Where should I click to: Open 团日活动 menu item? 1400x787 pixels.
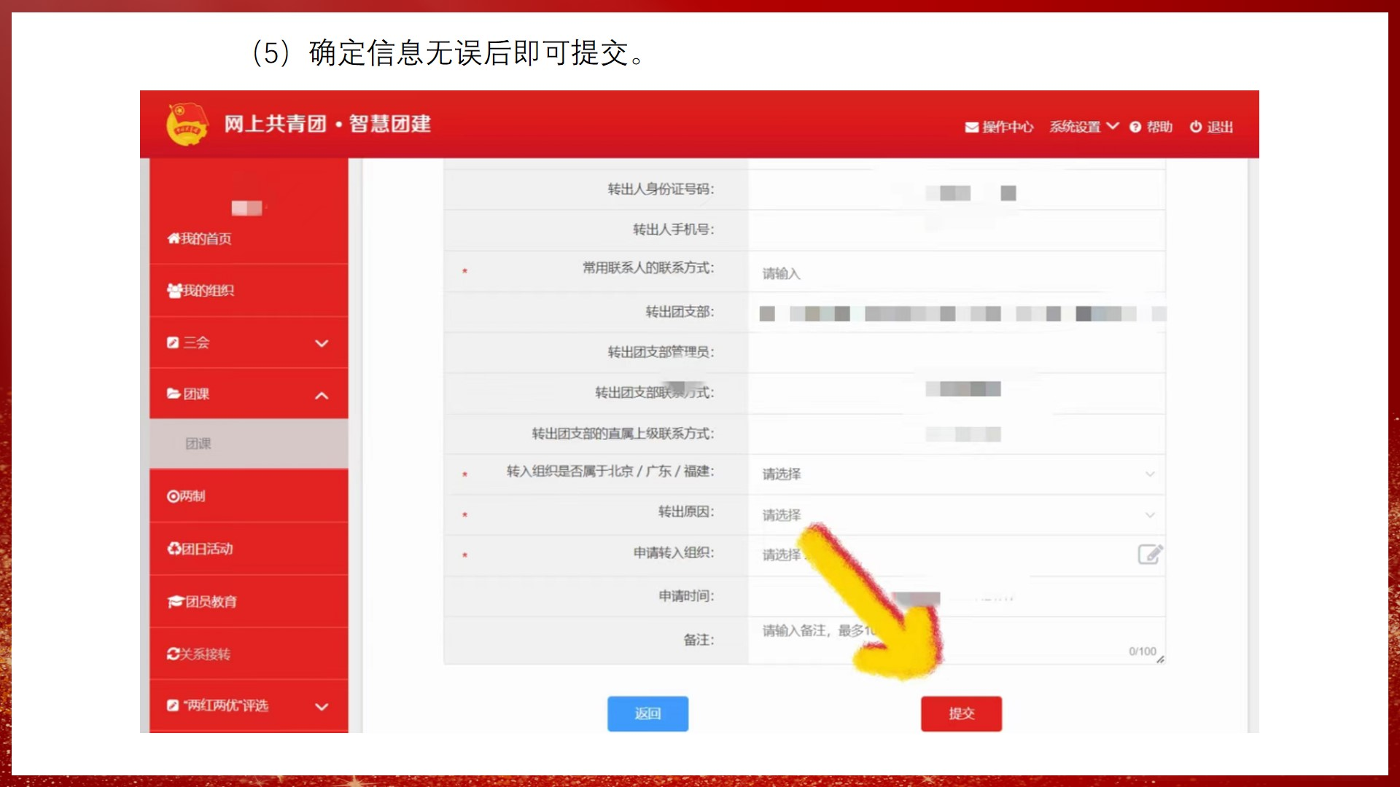[201, 549]
